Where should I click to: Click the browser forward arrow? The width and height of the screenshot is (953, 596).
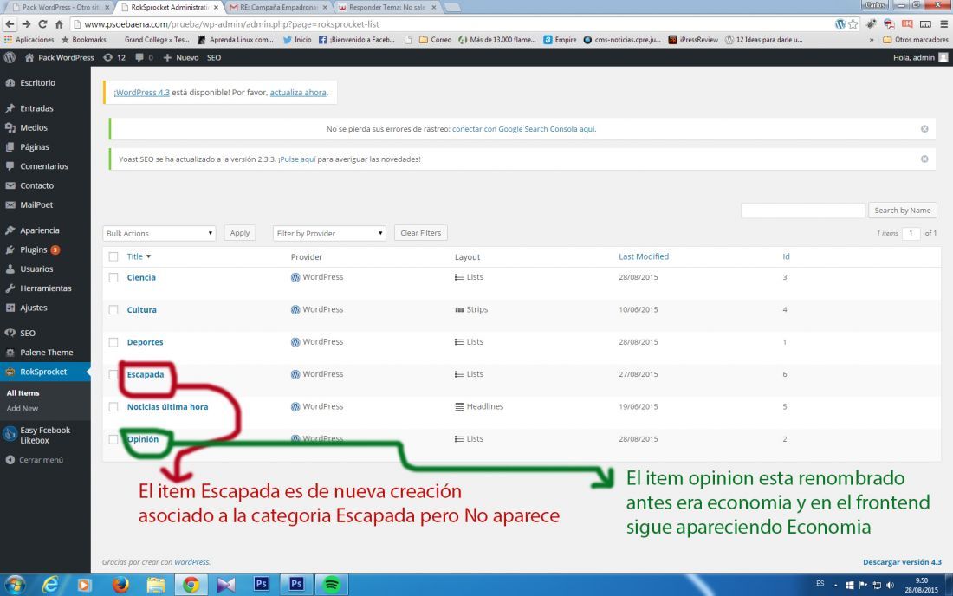pyautogui.click(x=26, y=24)
